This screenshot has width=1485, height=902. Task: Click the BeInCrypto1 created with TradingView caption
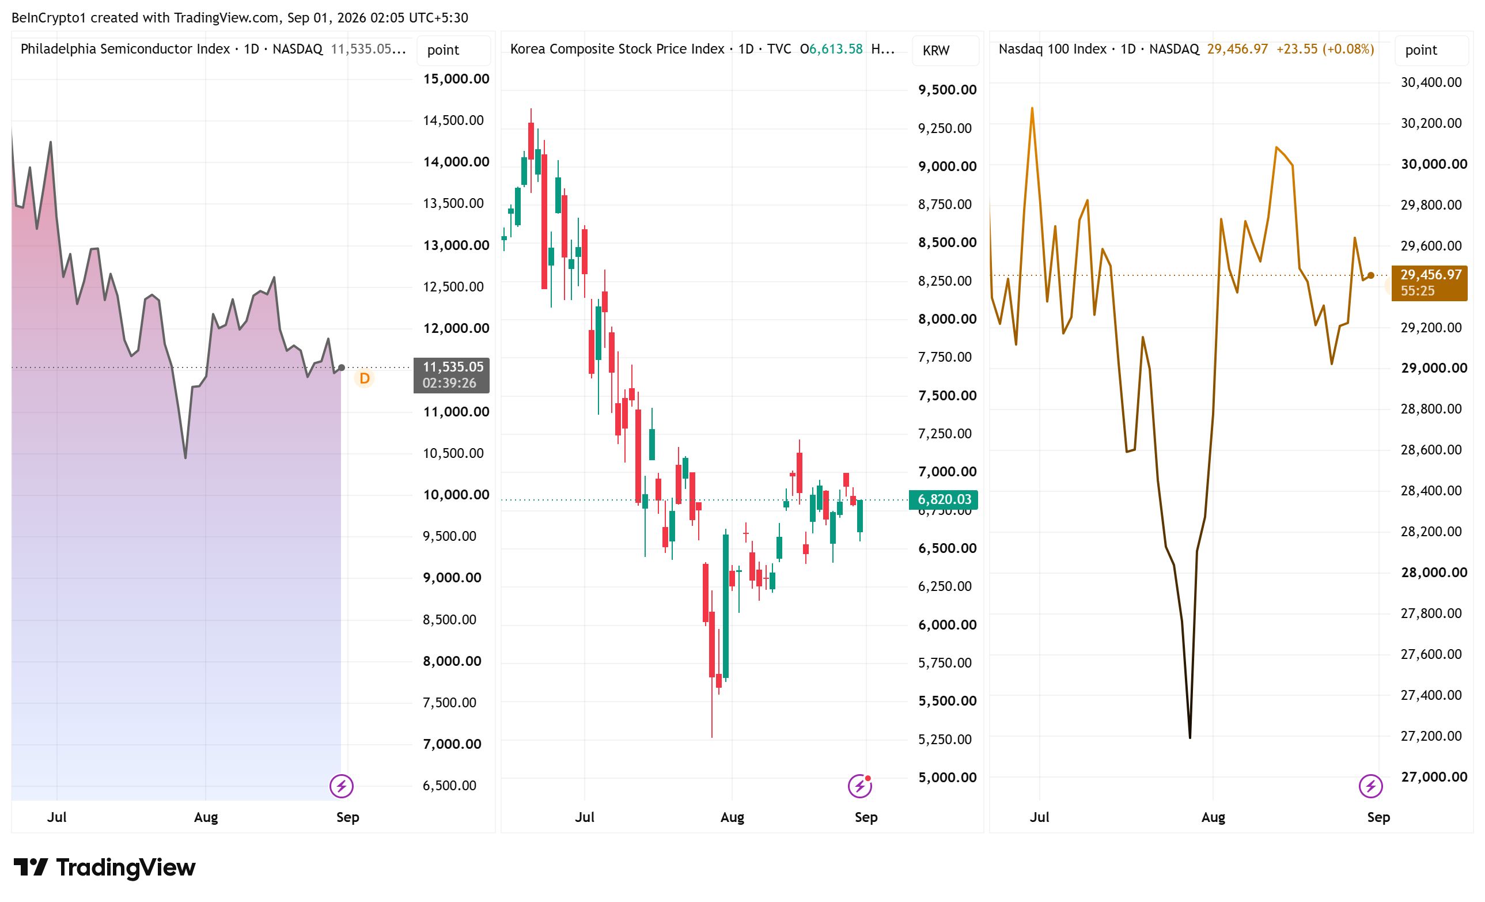[239, 17]
